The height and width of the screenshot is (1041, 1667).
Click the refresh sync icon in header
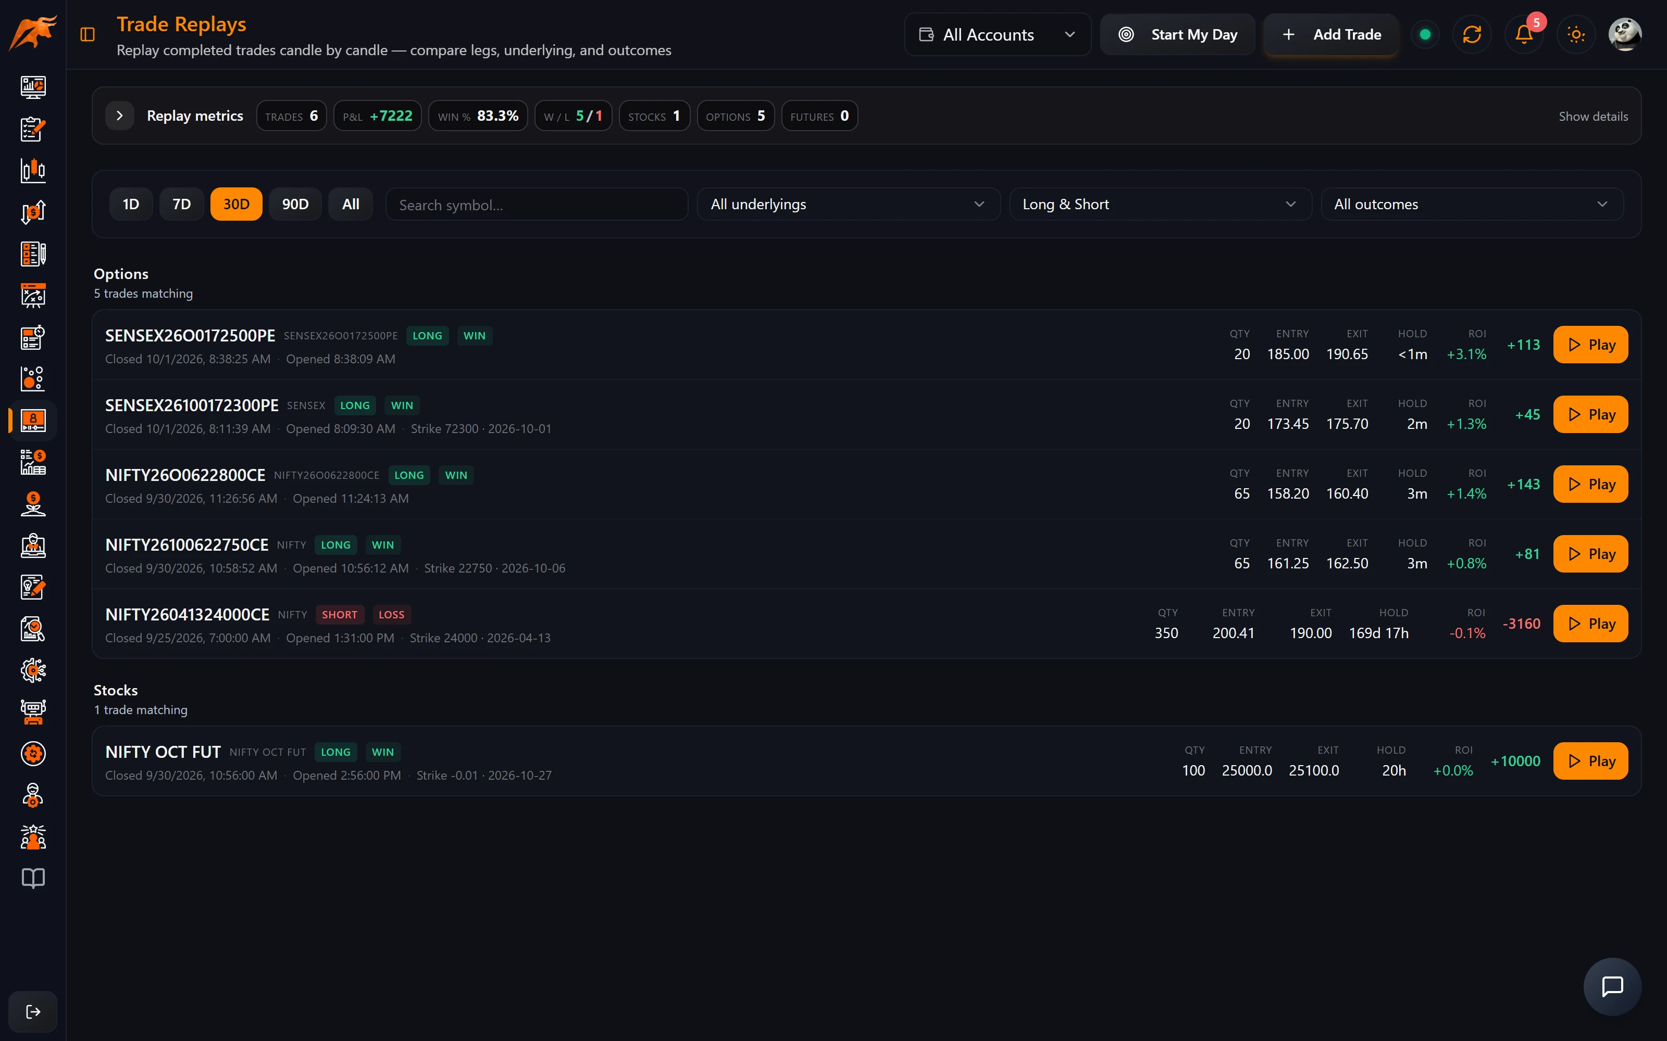click(1471, 34)
